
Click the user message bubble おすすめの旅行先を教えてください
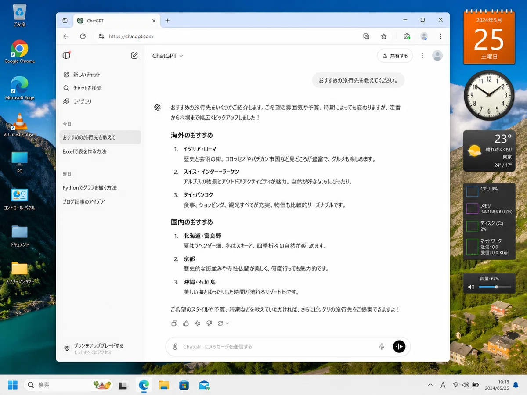(358, 80)
